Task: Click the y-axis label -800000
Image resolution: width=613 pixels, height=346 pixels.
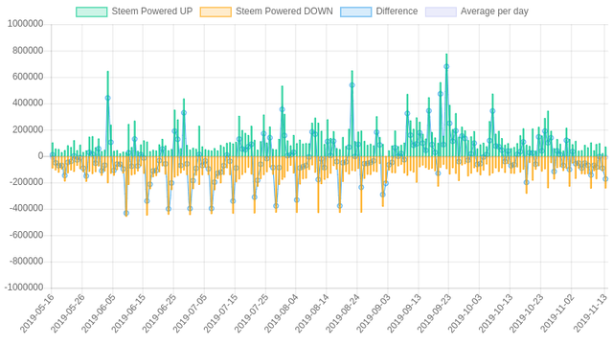Action: point(26,262)
